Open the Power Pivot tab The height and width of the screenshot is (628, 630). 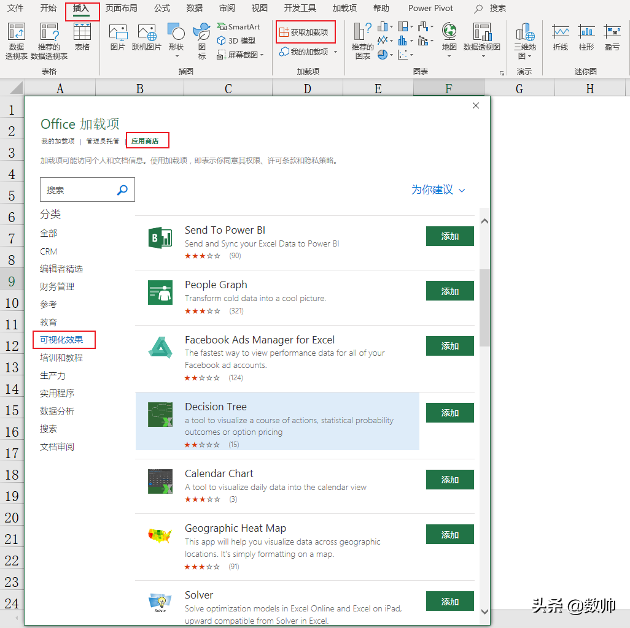430,8
